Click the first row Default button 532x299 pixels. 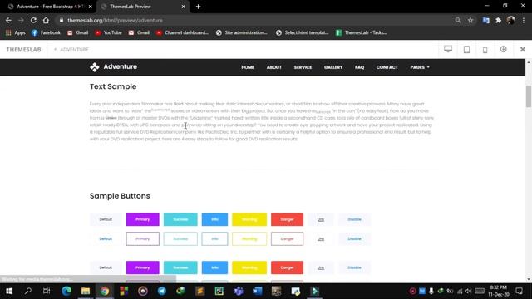coord(106,219)
